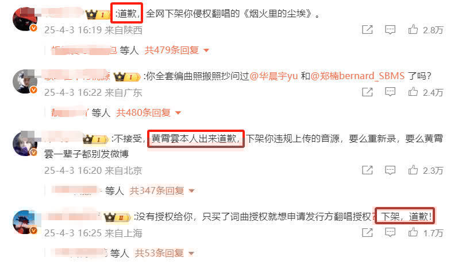The width and height of the screenshot is (454, 269).
Task: Expand 共53条回复 replies
Action: coord(164,254)
